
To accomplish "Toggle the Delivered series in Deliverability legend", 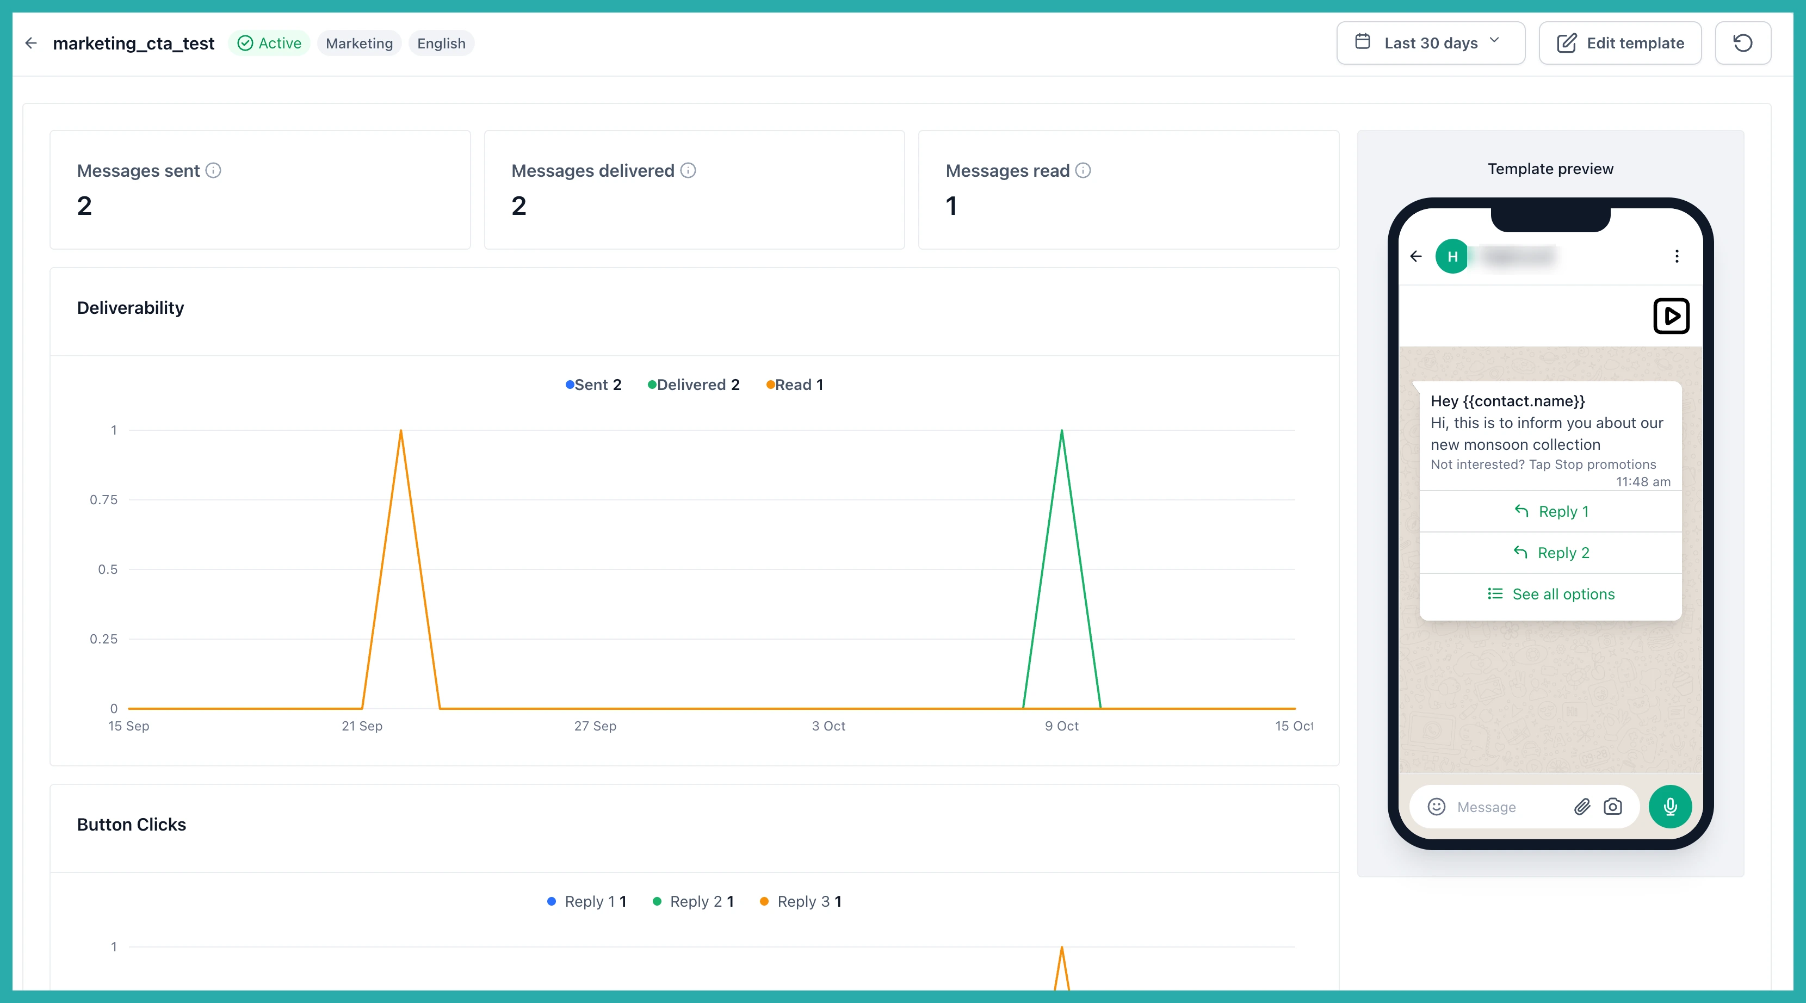I will point(694,385).
